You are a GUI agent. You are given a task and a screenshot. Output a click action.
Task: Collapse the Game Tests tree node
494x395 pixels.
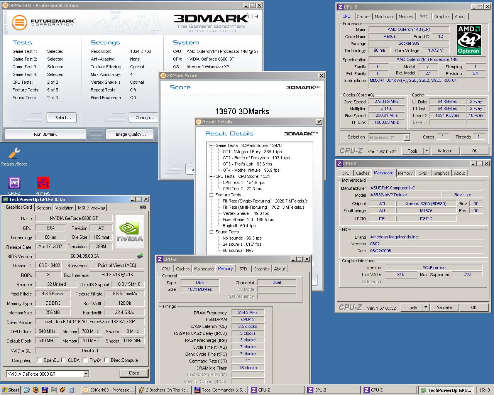point(211,145)
